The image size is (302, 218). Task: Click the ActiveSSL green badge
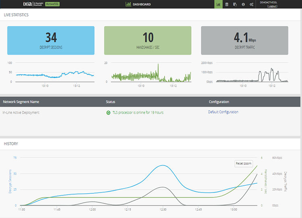(x=53, y=4)
